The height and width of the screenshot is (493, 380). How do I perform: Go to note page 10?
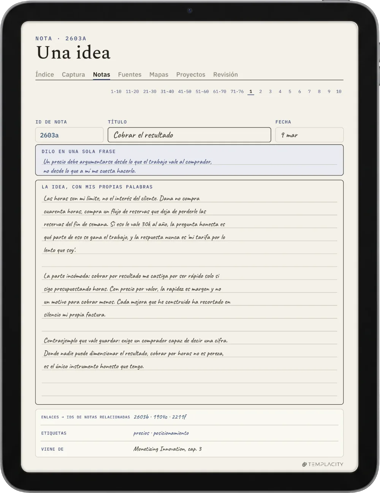[x=339, y=92]
